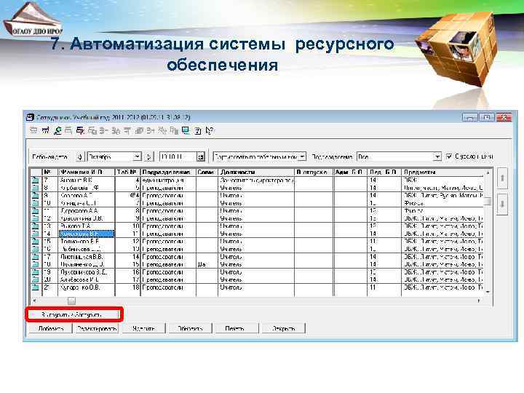Click the folder icon in row 7
This screenshot has width=524, height=393.
(x=36, y=180)
